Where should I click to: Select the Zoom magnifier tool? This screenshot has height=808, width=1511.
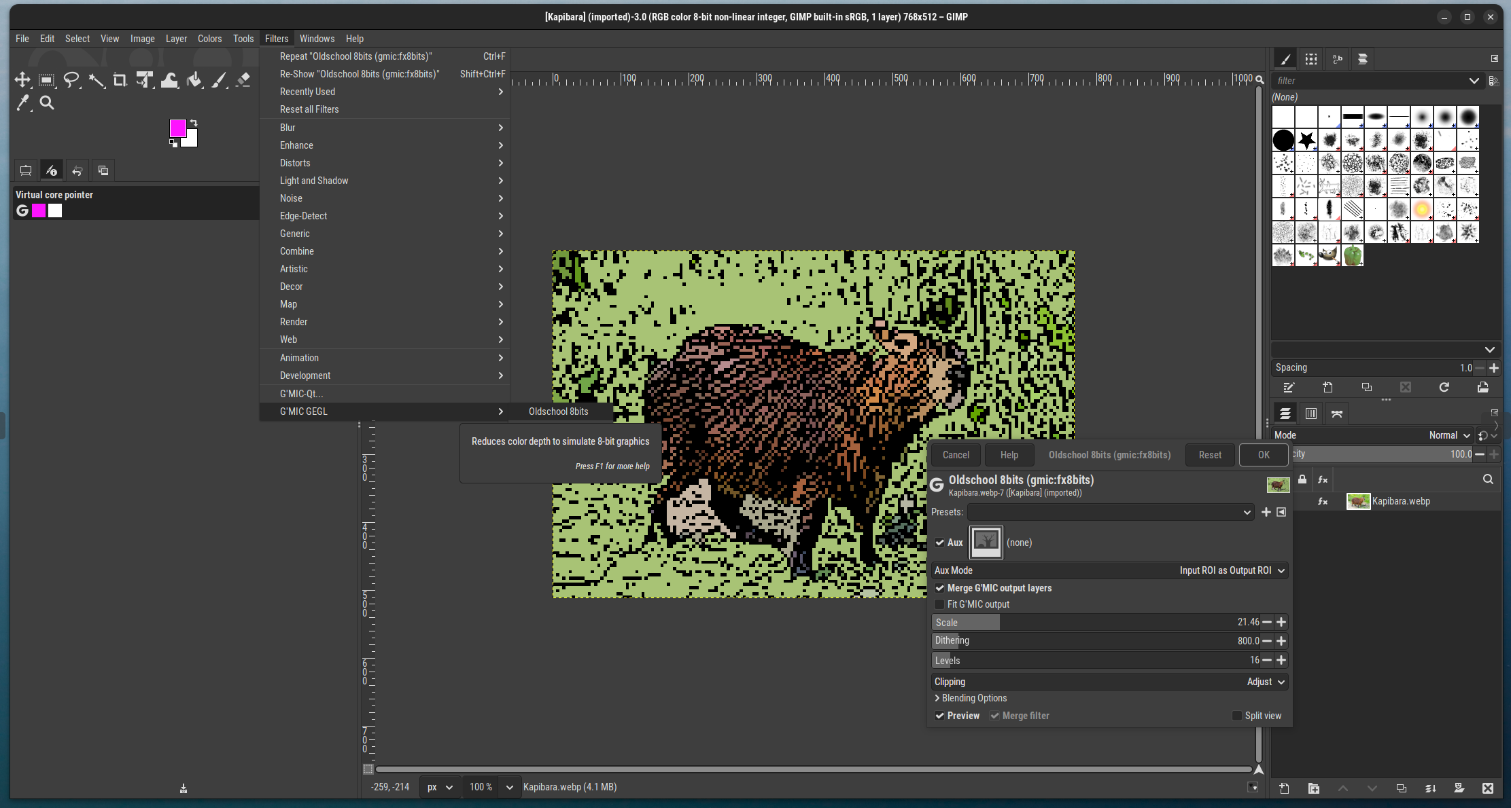[x=47, y=103]
